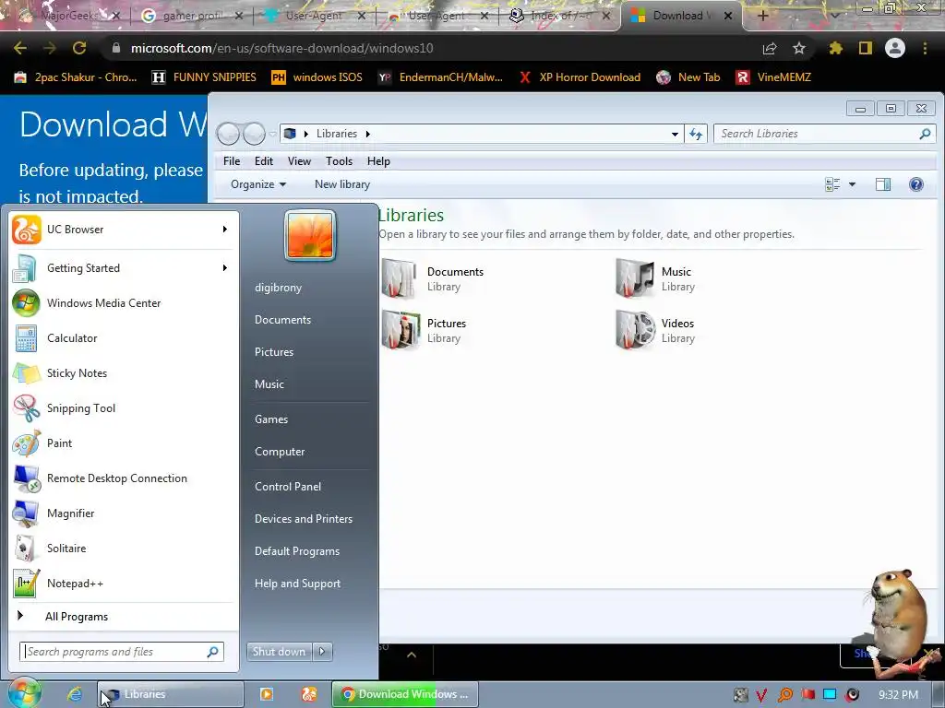Open a new Chrome tab

click(x=762, y=16)
